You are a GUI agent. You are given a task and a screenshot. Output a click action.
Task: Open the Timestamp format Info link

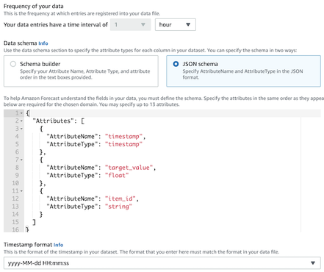coord(58,245)
